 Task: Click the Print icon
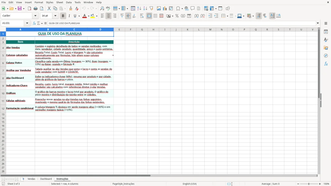[36, 9]
